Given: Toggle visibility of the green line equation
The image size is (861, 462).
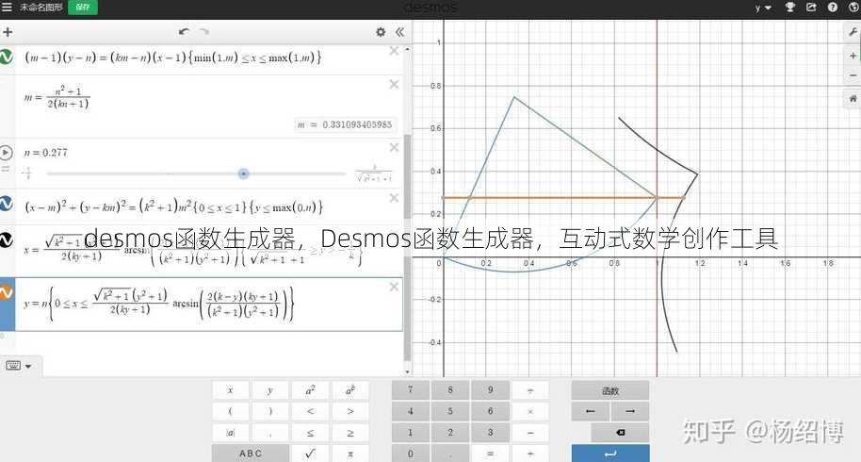Looking at the screenshot, I should 6,57.
